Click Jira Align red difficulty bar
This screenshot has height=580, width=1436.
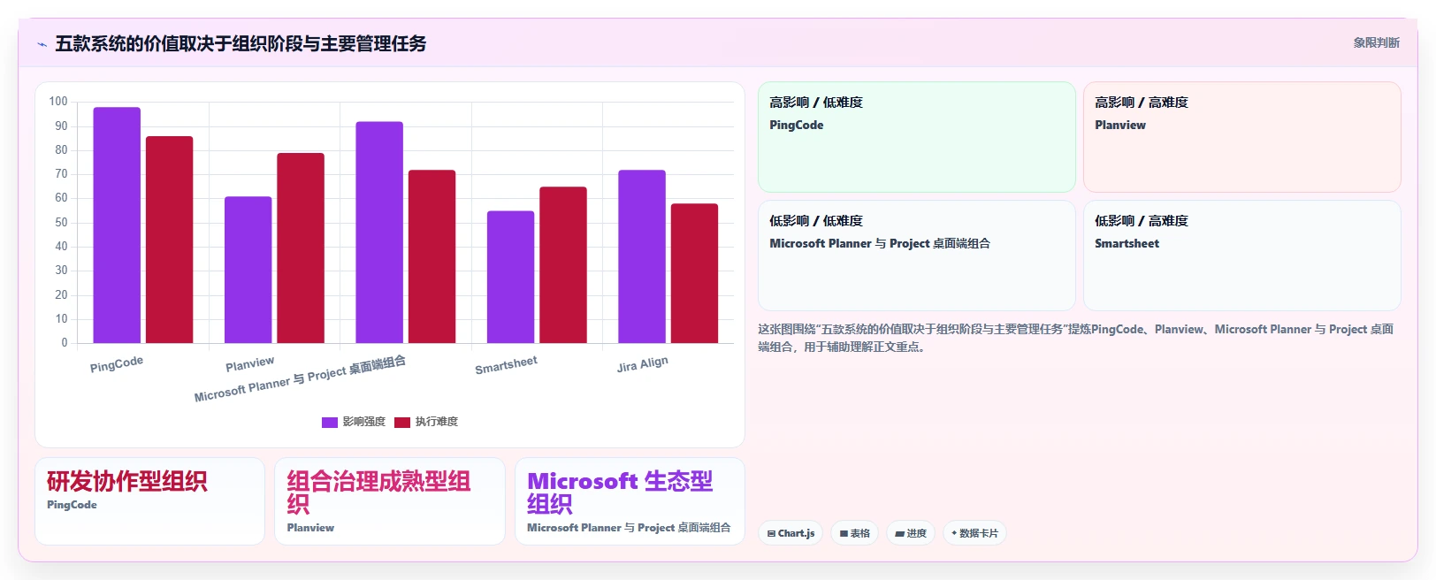click(694, 273)
